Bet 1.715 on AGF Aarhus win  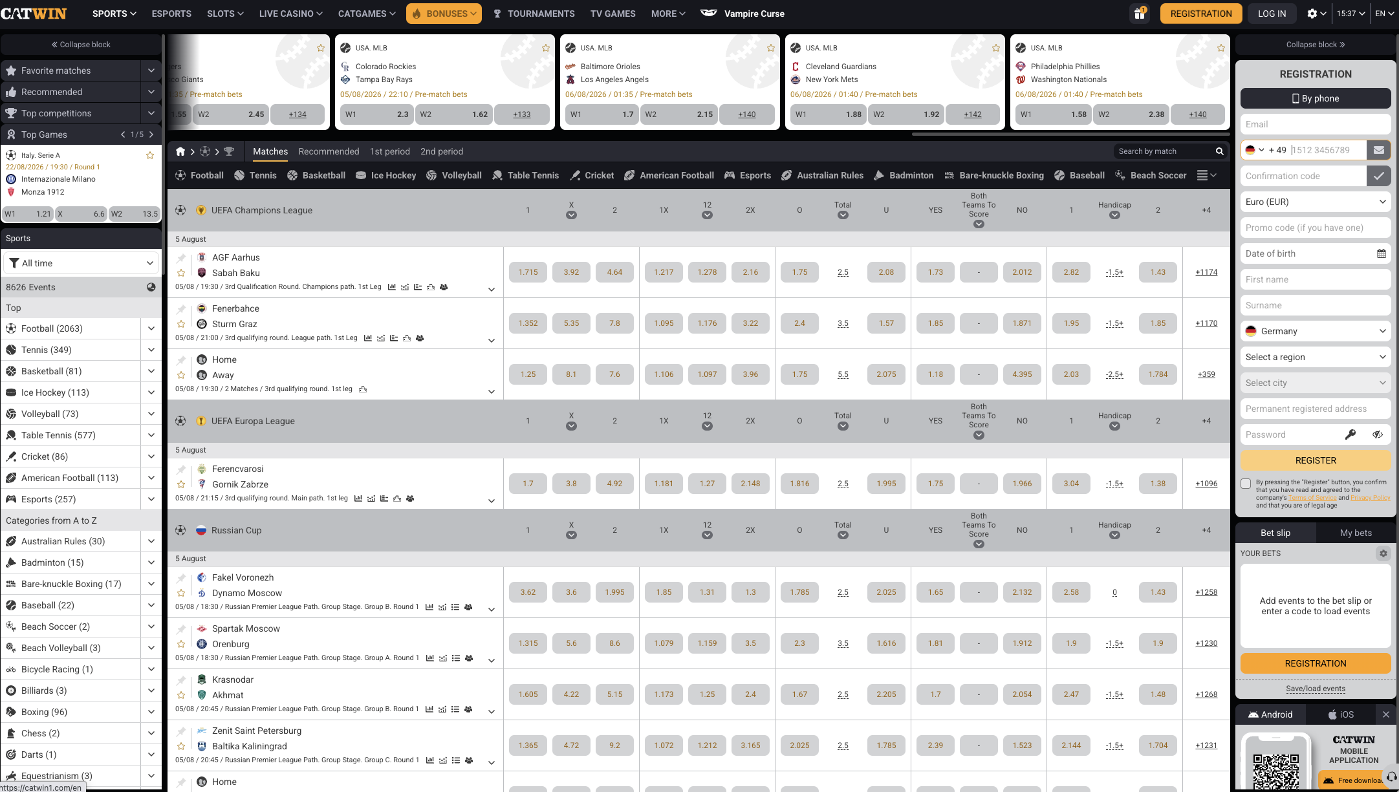click(528, 272)
